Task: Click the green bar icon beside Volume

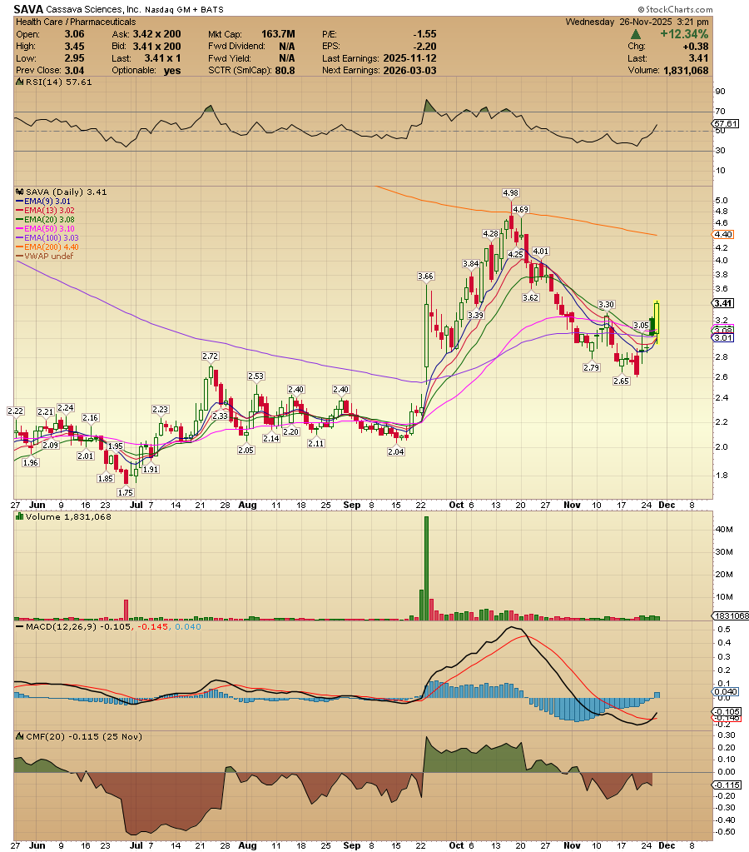Action: click(20, 516)
